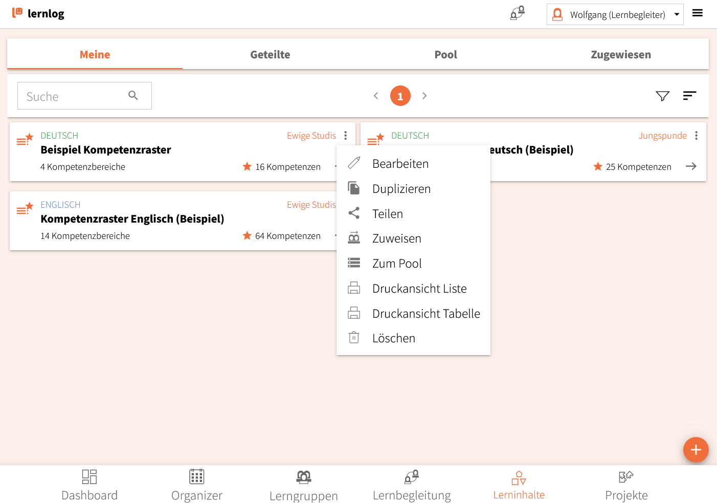Viewport: 717px width, 503px height.
Task: Open Projekte in bottom navigation
Action: point(626,485)
